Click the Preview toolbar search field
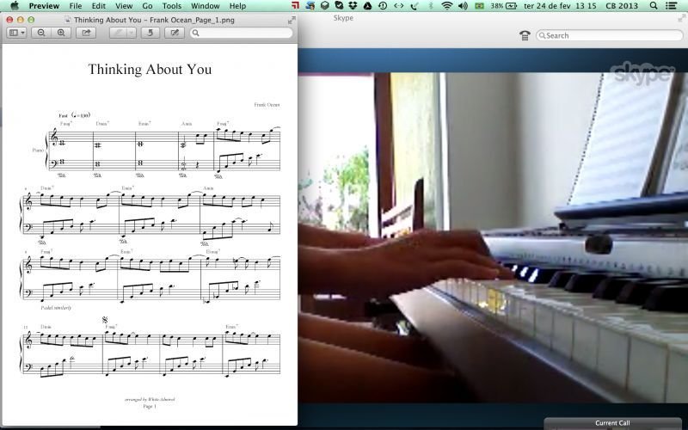Viewport: 688px width, 430px height. 242,33
